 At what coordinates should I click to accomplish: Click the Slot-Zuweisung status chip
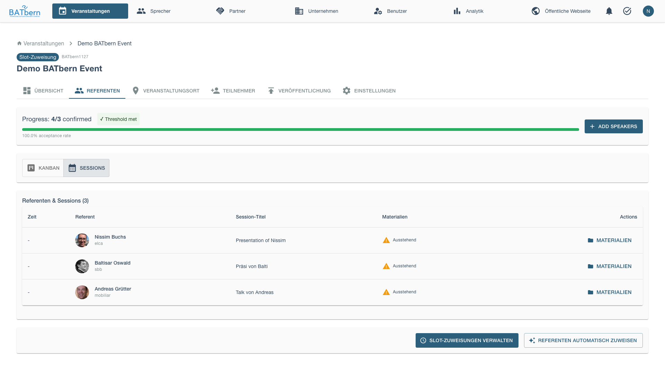tap(38, 57)
